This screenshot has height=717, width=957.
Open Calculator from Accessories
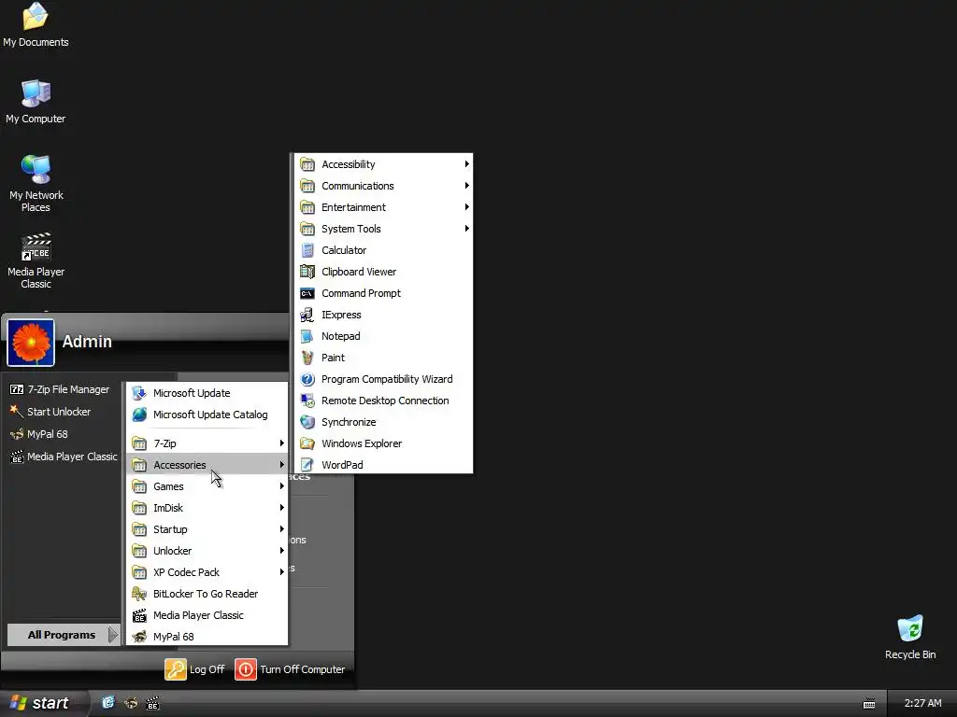383,250
